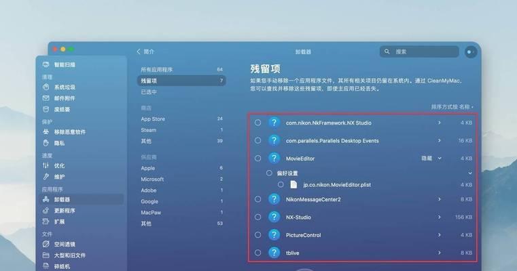Image resolution: width=517 pixels, height=271 pixels.
Task: Click the question-mark icon of MovieEditor
Action: point(274,158)
